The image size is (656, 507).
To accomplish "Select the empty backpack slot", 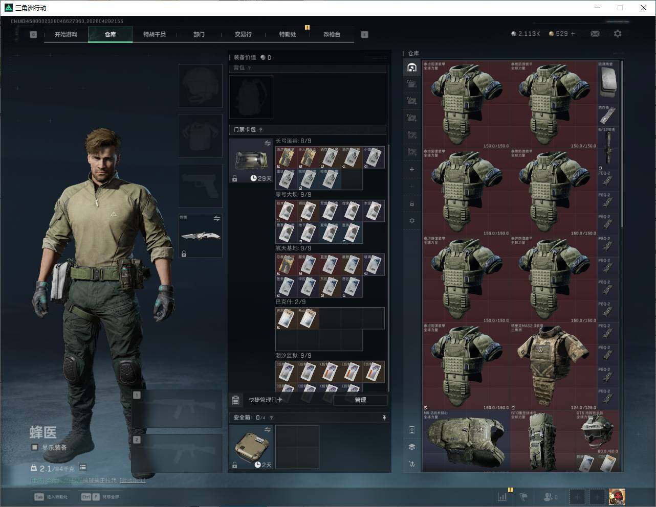I will 251,97.
